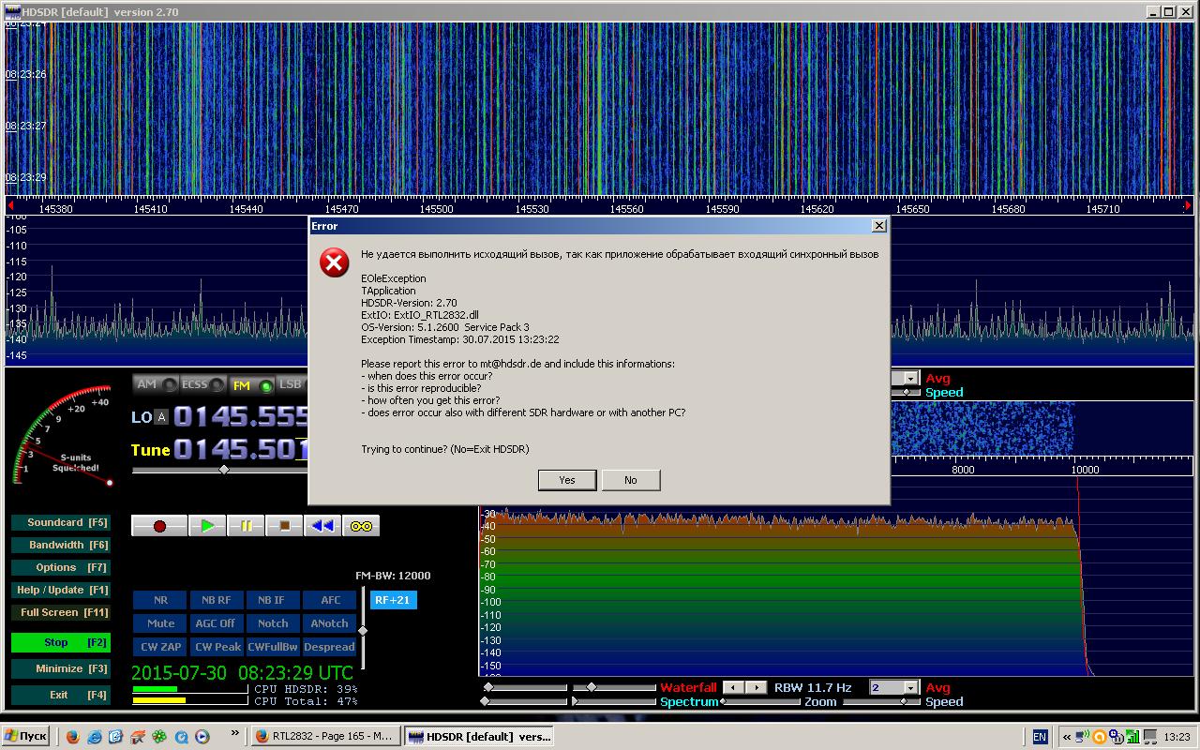Switch to Full Screen [F11]
The width and height of the screenshot is (1200, 750).
(x=60, y=612)
